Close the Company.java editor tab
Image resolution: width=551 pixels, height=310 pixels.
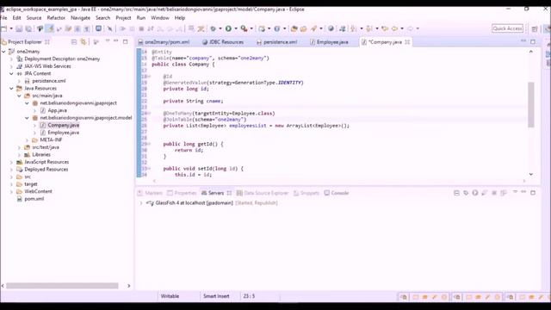(407, 42)
